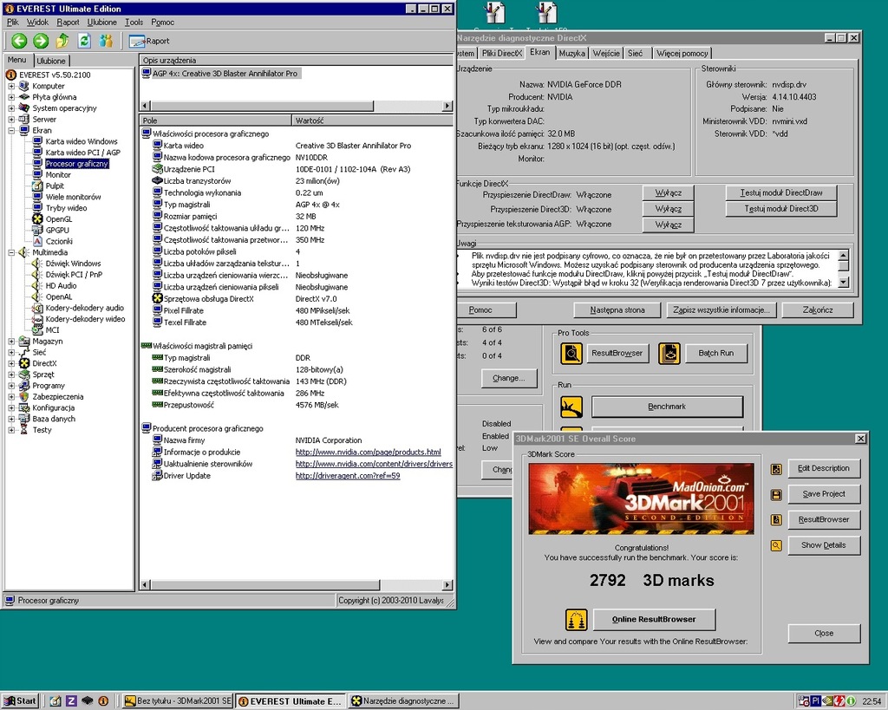The image size is (888, 710).
Task: Expand the Komputer tree node
Action: 12,86
